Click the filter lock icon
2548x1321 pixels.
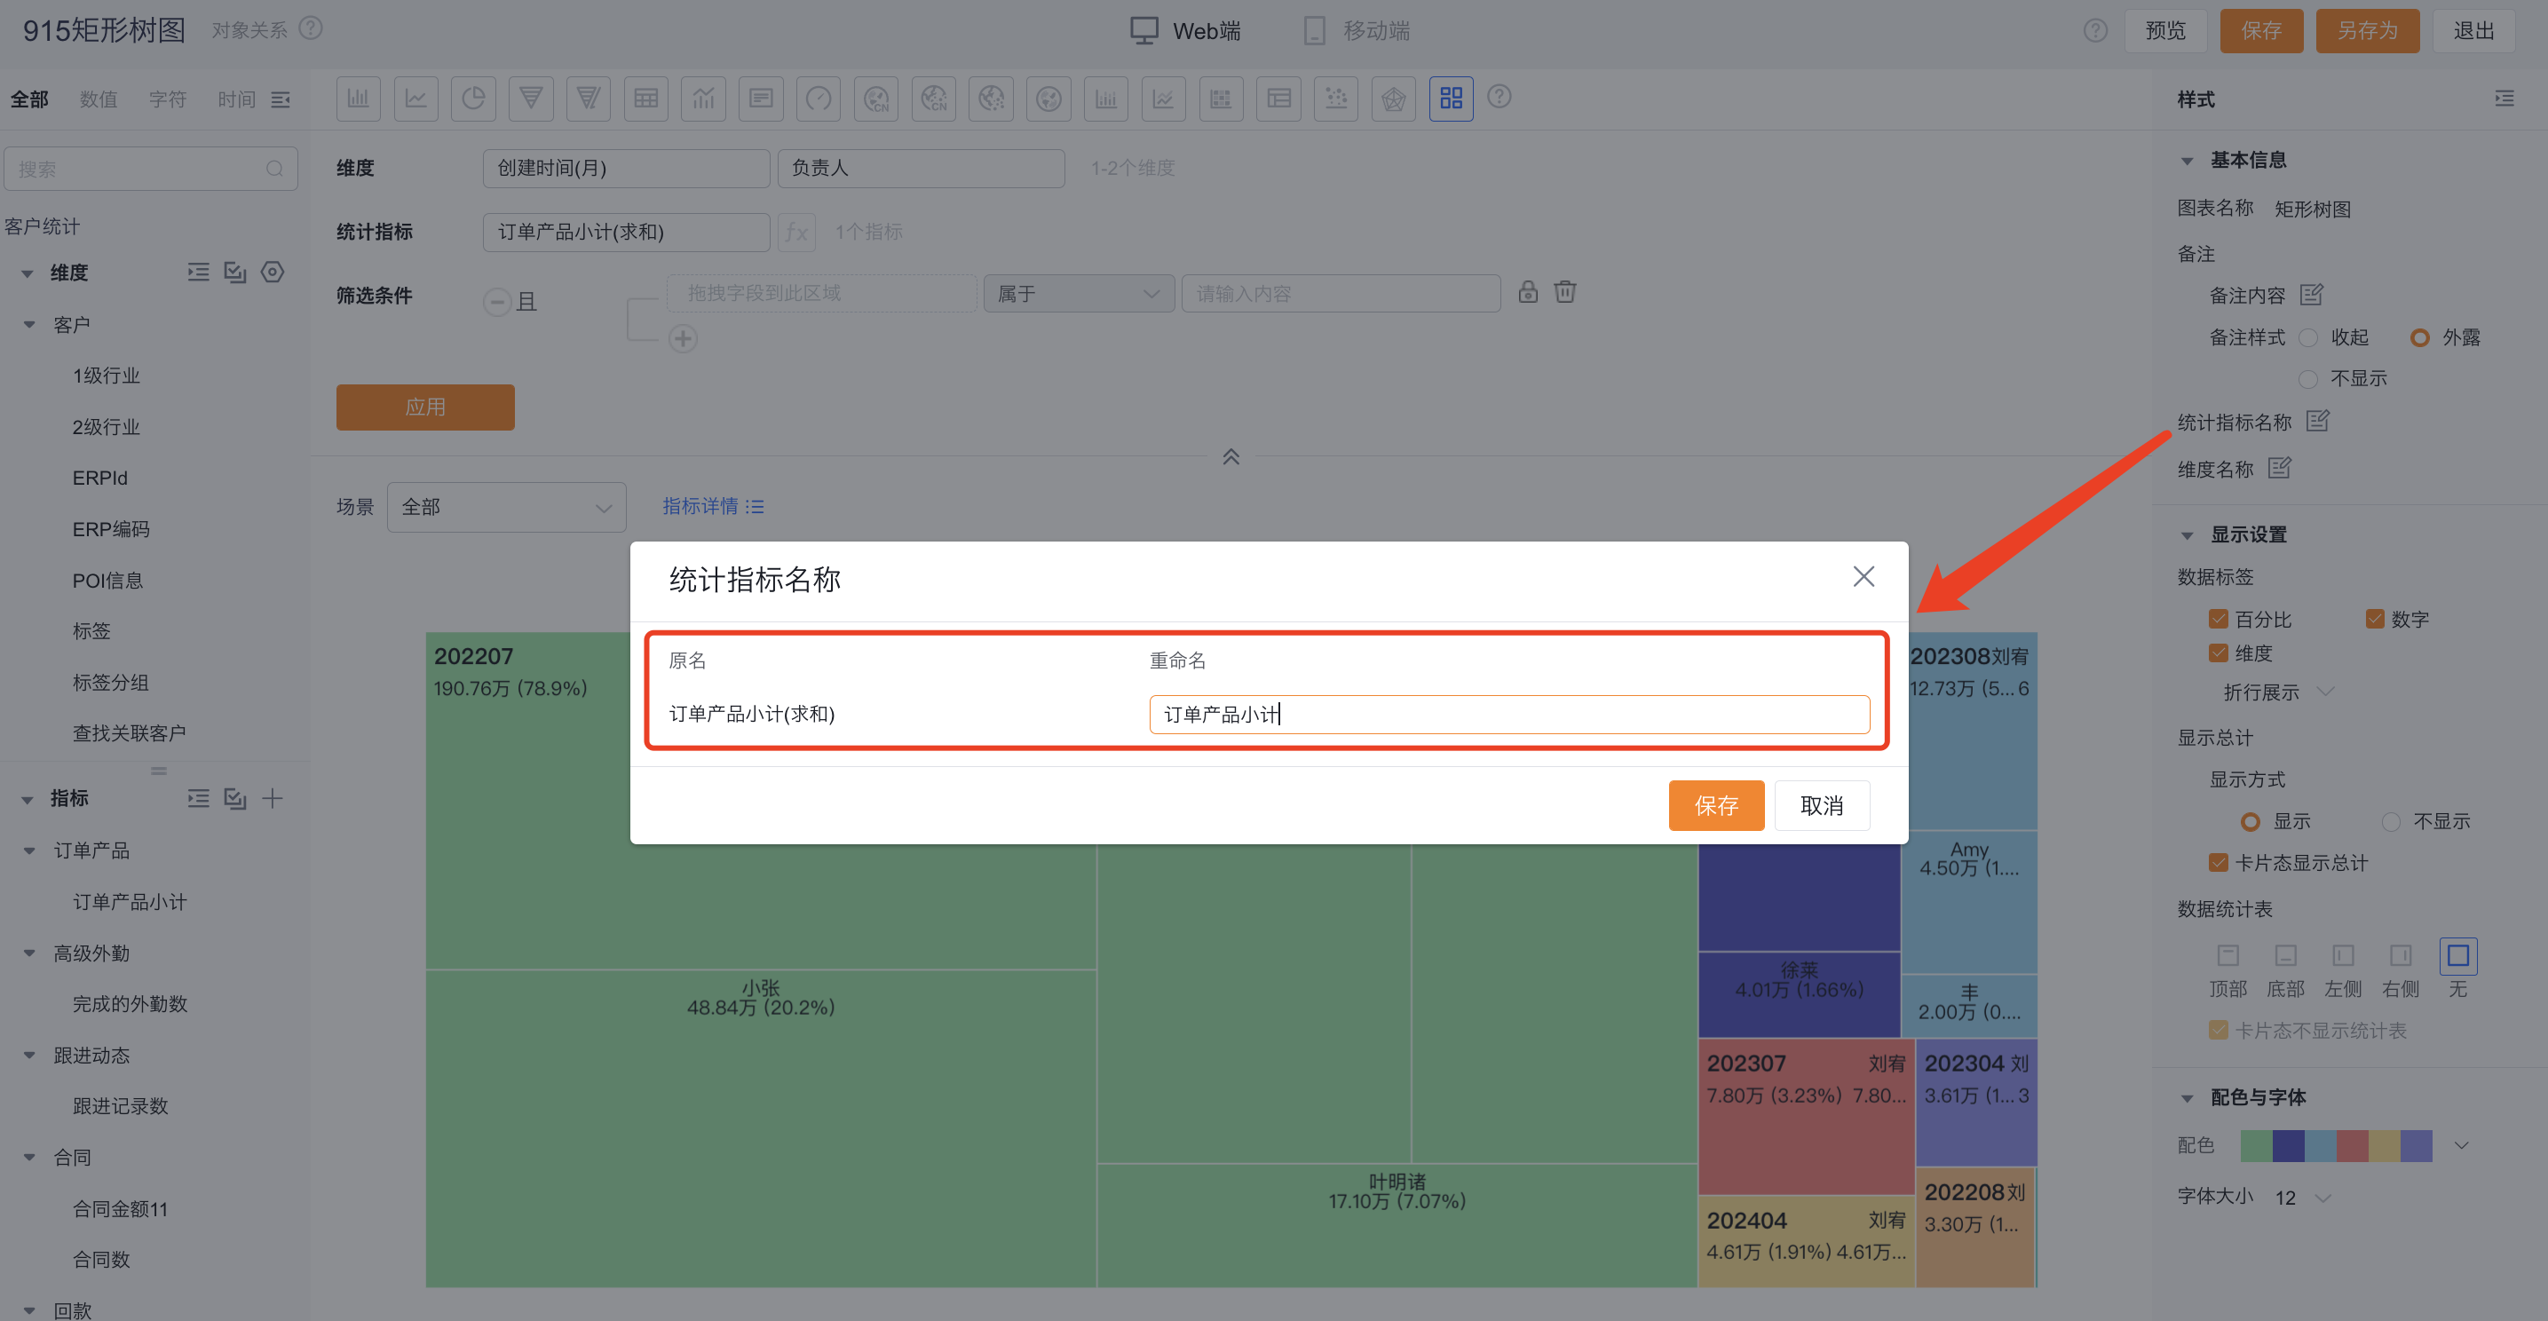point(1527,293)
